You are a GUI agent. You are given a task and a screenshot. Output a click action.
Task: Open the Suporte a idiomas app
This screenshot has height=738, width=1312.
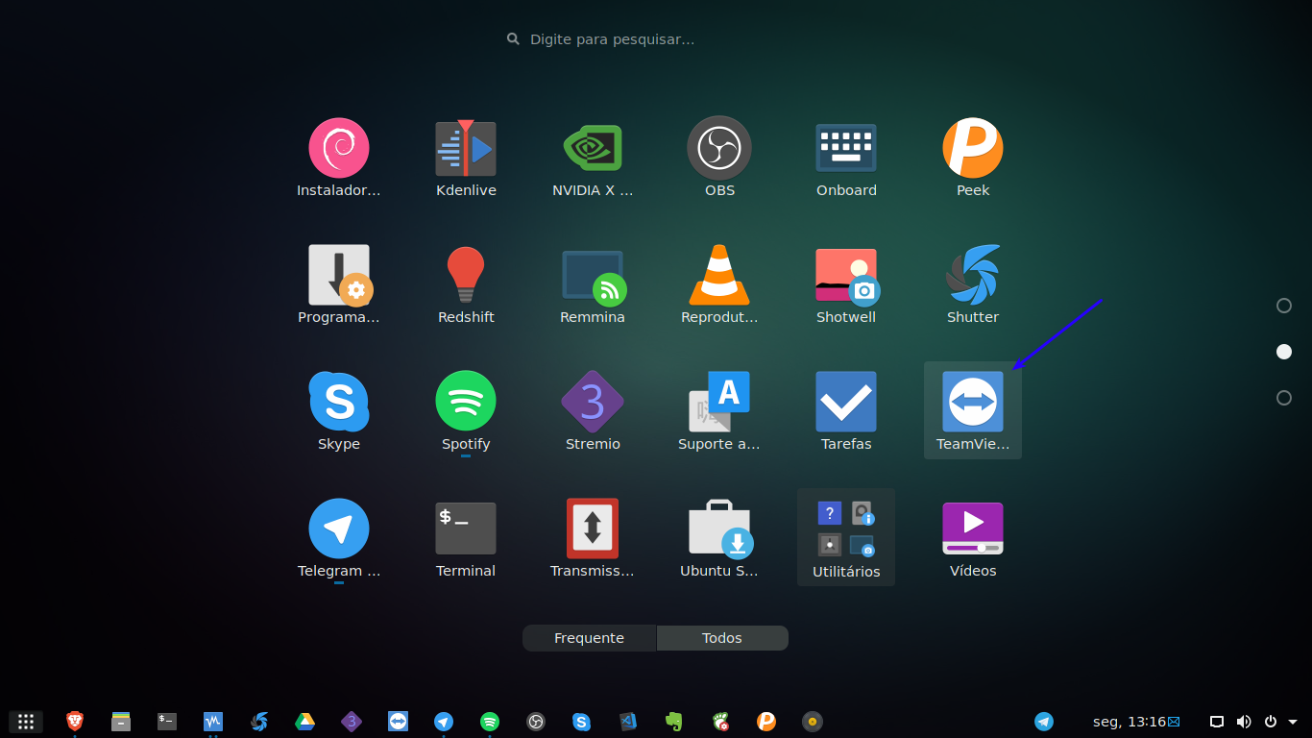[x=719, y=412]
